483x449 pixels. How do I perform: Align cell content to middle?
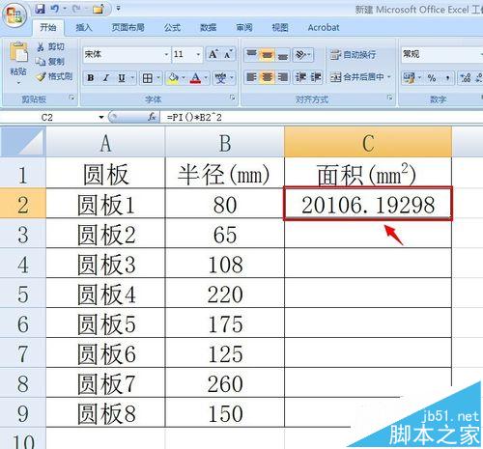click(x=267, y=55)
